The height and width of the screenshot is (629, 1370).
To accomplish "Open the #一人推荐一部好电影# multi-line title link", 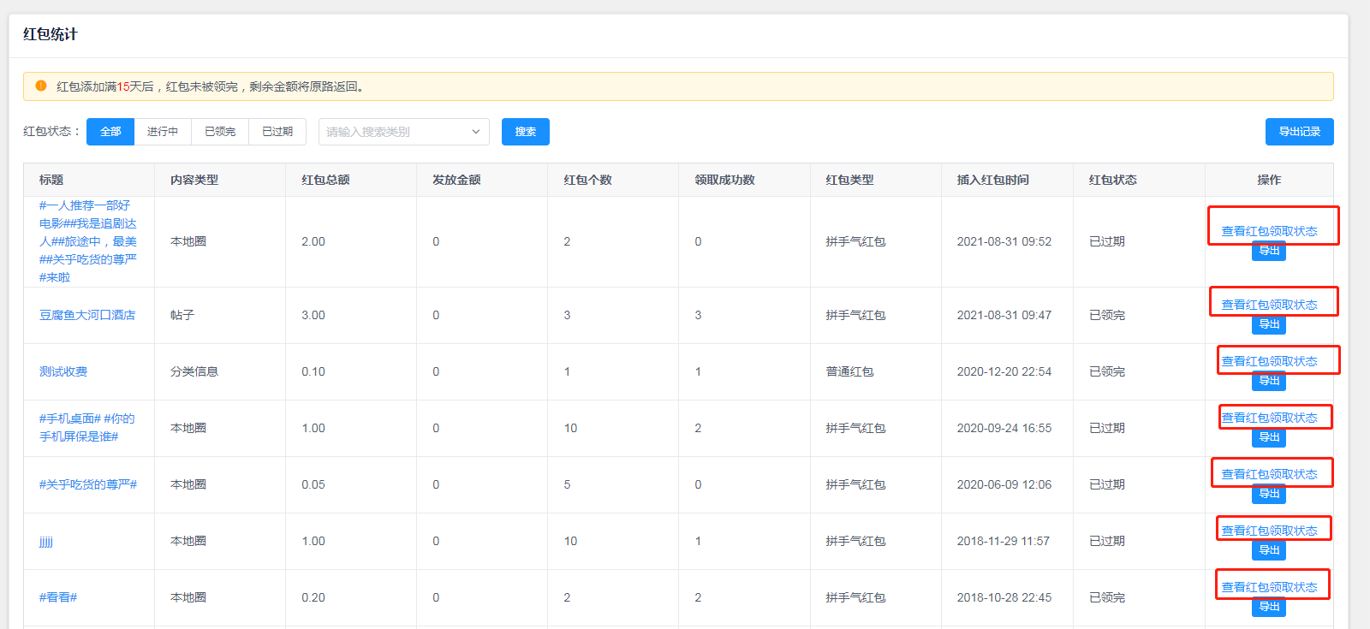I will click(x=88, y=241).
